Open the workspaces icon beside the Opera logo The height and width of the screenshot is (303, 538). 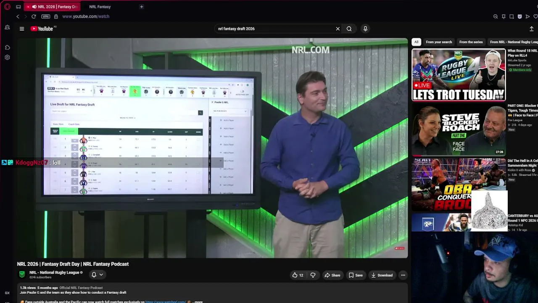click(x=18, y=7)
